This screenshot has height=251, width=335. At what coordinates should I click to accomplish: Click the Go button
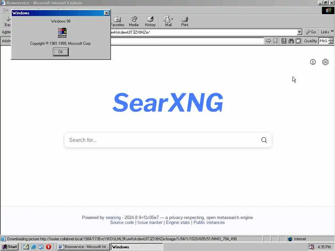point(311,32)
